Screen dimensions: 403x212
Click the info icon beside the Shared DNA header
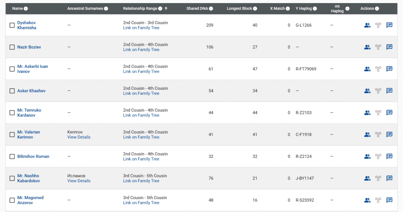click(211, 9)
